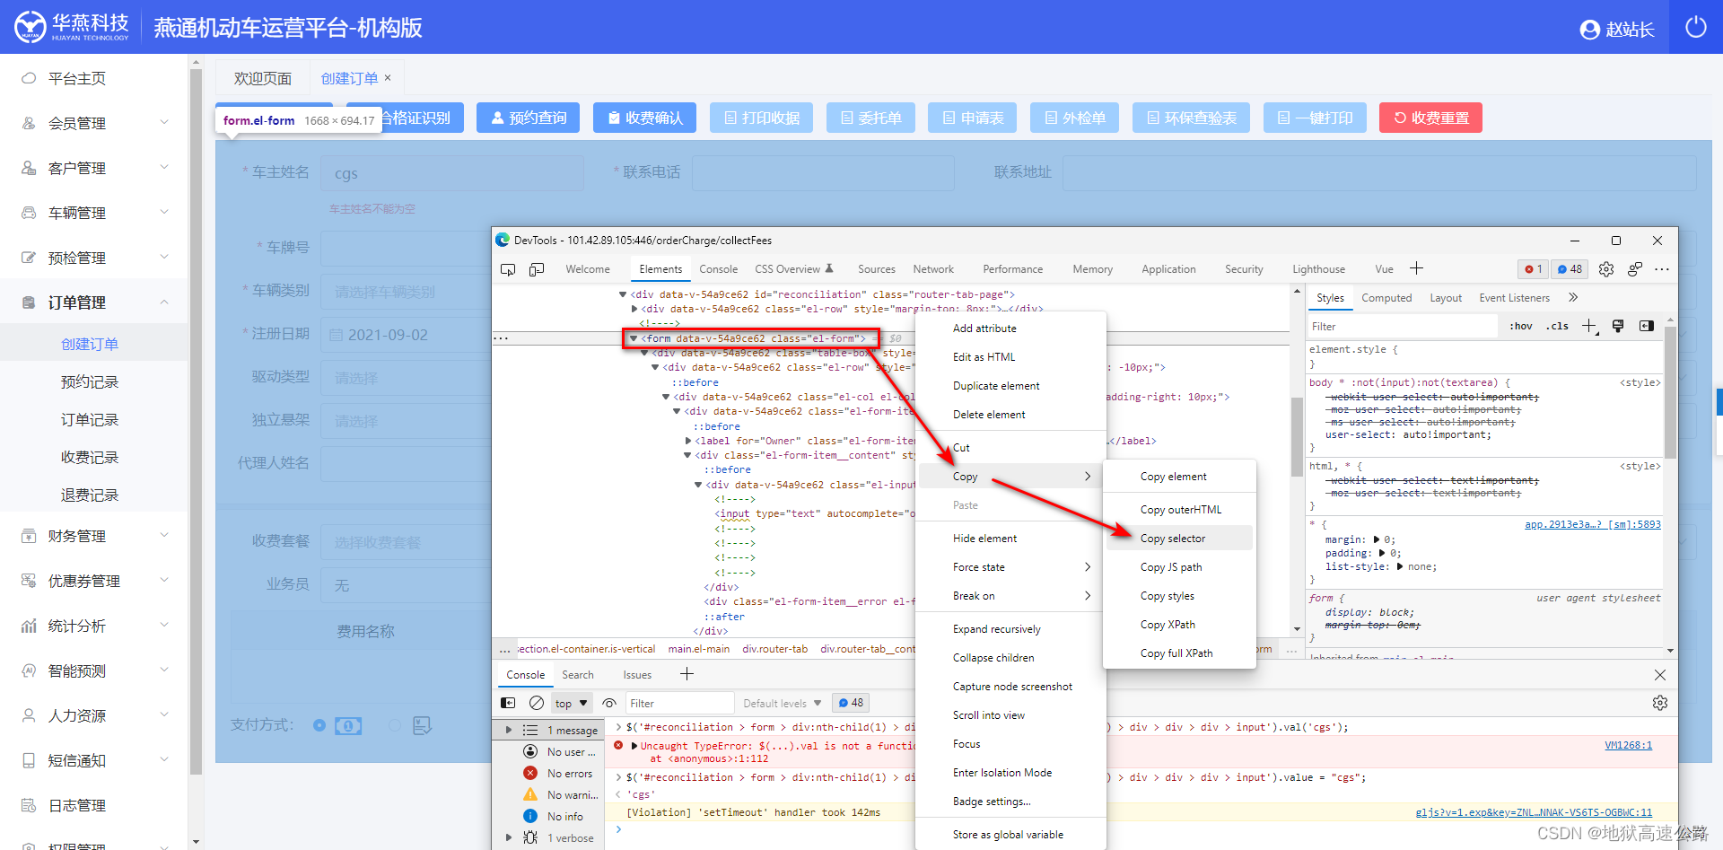Click the blue 48 messages badge in top toolbar
Screen dimensions: 1723x850
click(x=1570, y=269)
